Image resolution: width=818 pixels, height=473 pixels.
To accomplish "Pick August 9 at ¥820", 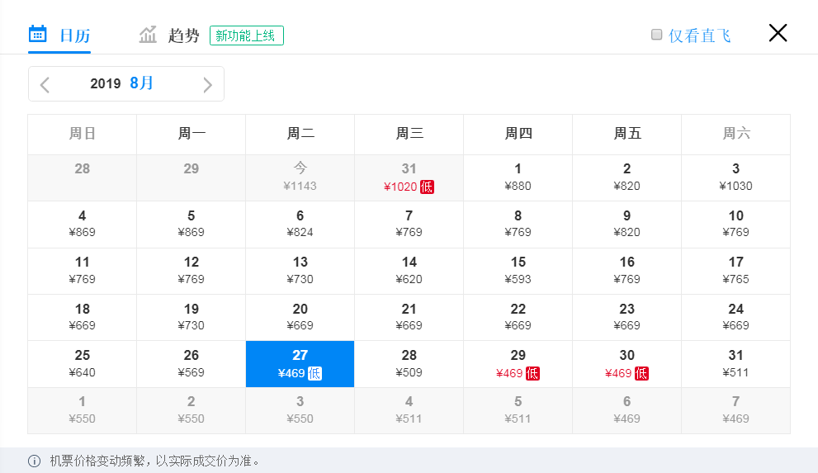I will pos(627,225).
